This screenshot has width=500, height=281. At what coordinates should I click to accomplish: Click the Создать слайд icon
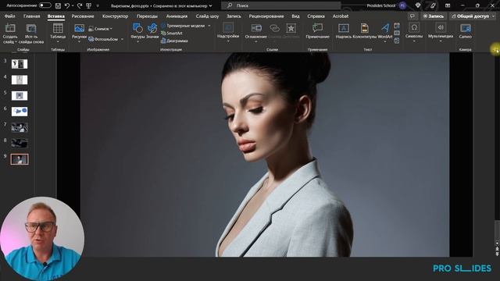tap(10, 28)
